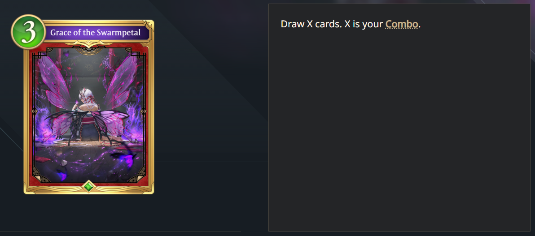Screen dimensions: 535x236
Task: Click the green gem at card bottom
Action: (89, 186)
